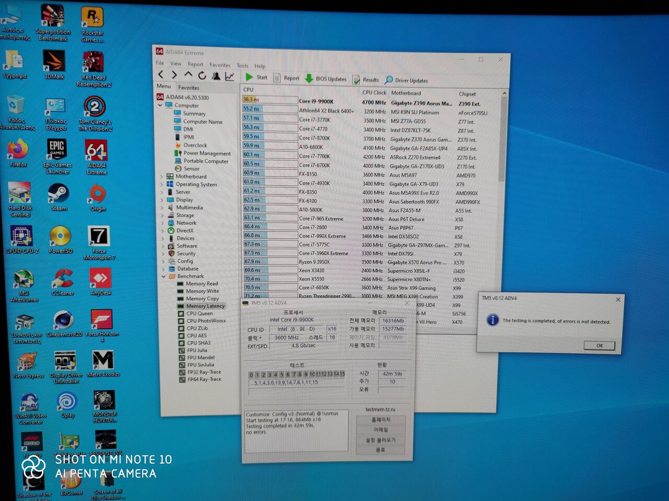Viewport: 669px width, 501px height.
Task: Expand the Multimedia tree node
Action: pos(162,207)
